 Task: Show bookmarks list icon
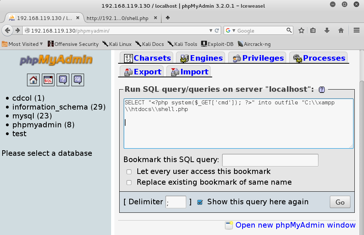(313, 30)
